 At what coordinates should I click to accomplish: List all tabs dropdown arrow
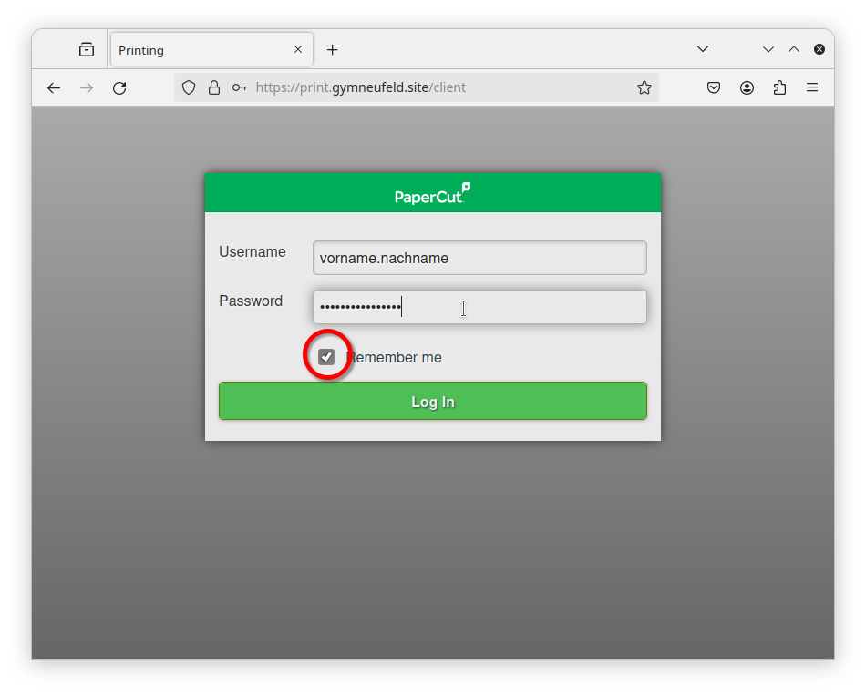tap(703, 49)
